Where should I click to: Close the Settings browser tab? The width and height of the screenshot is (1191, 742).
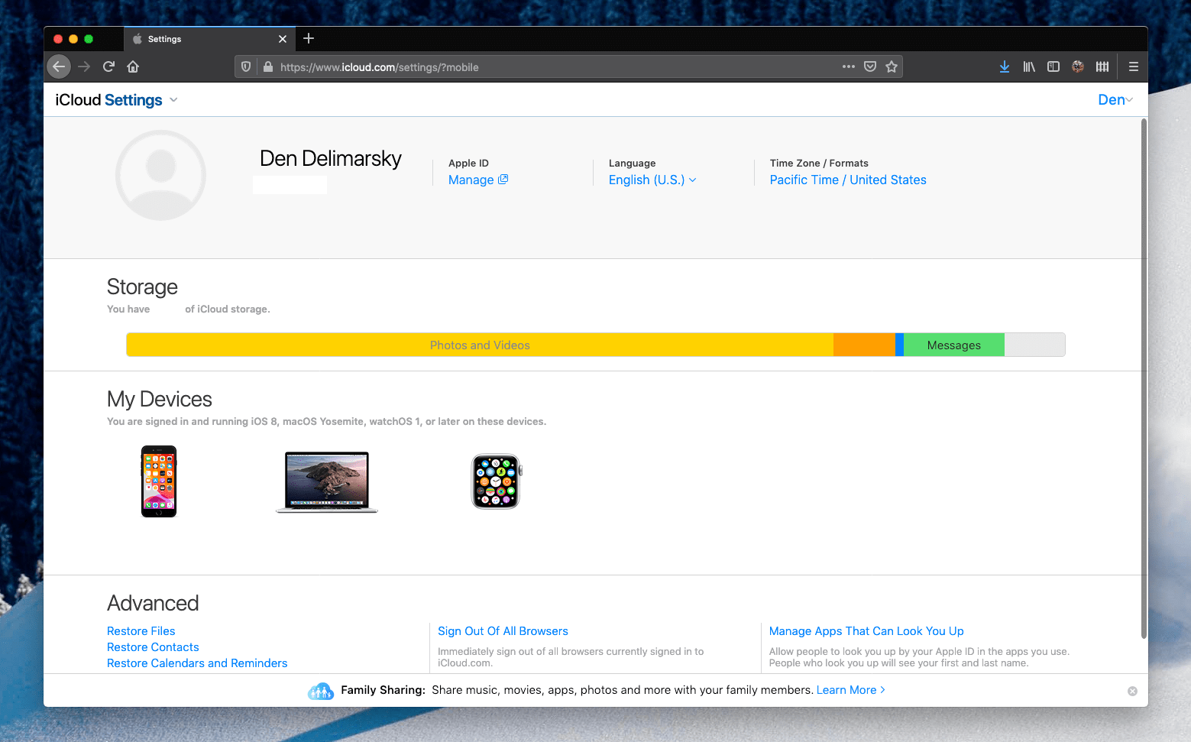[283, 39]
